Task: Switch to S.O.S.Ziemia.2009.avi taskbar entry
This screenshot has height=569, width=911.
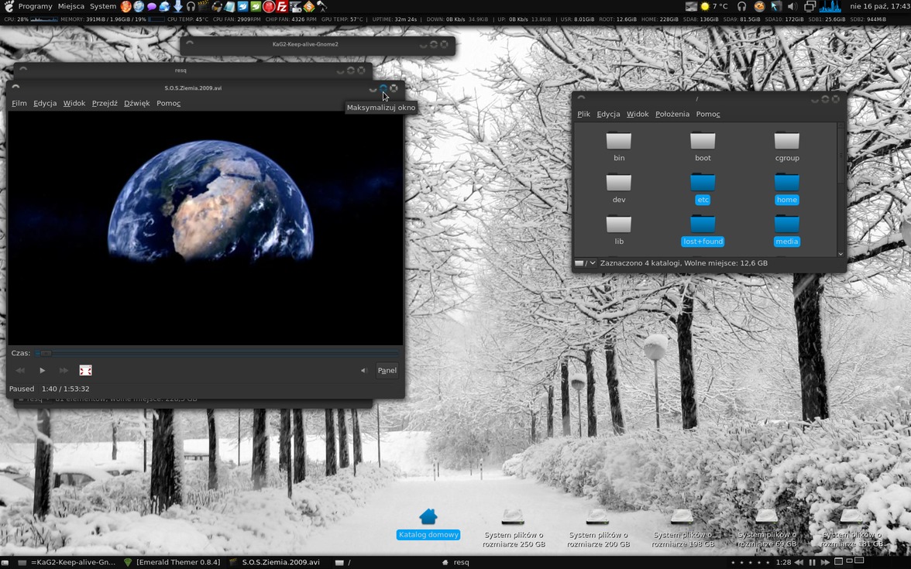Action: [275, 562]
